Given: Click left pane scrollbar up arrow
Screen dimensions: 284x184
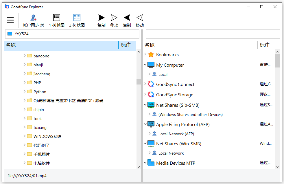Looking at the screenshot, I should (139, 52).
